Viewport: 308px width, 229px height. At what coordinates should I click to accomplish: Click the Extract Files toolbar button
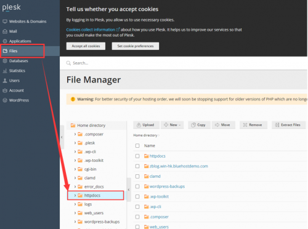[288, 125]
